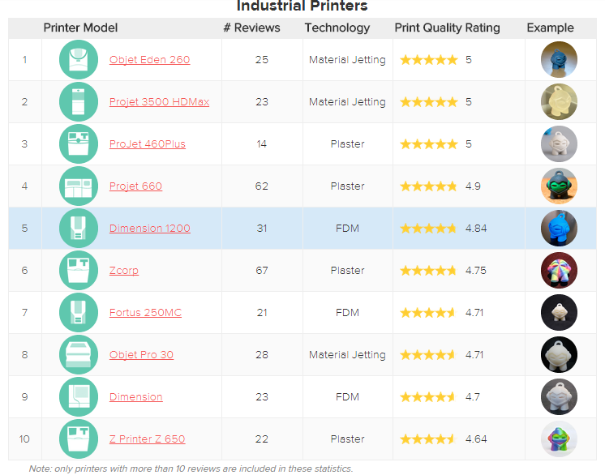Click the Printer Model column header

point(80,28)
